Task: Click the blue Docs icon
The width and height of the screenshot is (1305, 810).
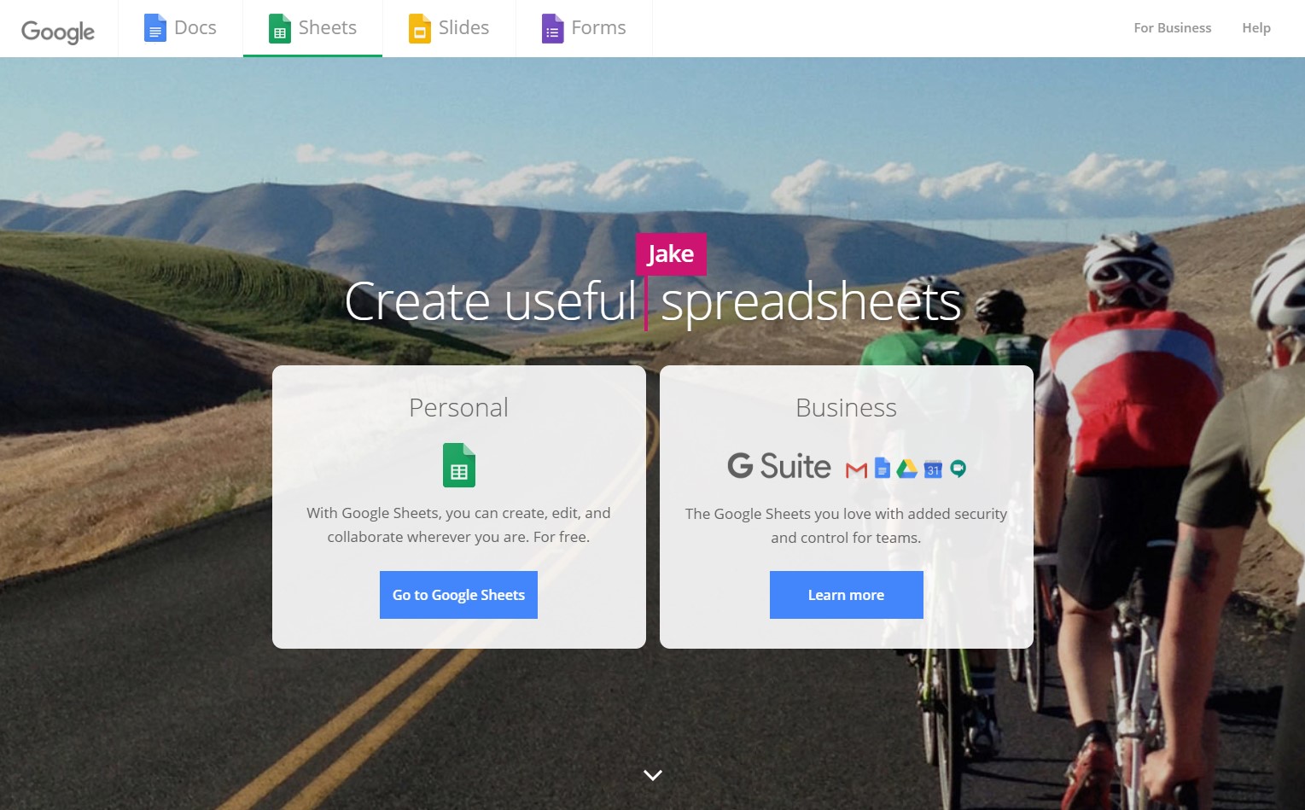Action: 154,28
